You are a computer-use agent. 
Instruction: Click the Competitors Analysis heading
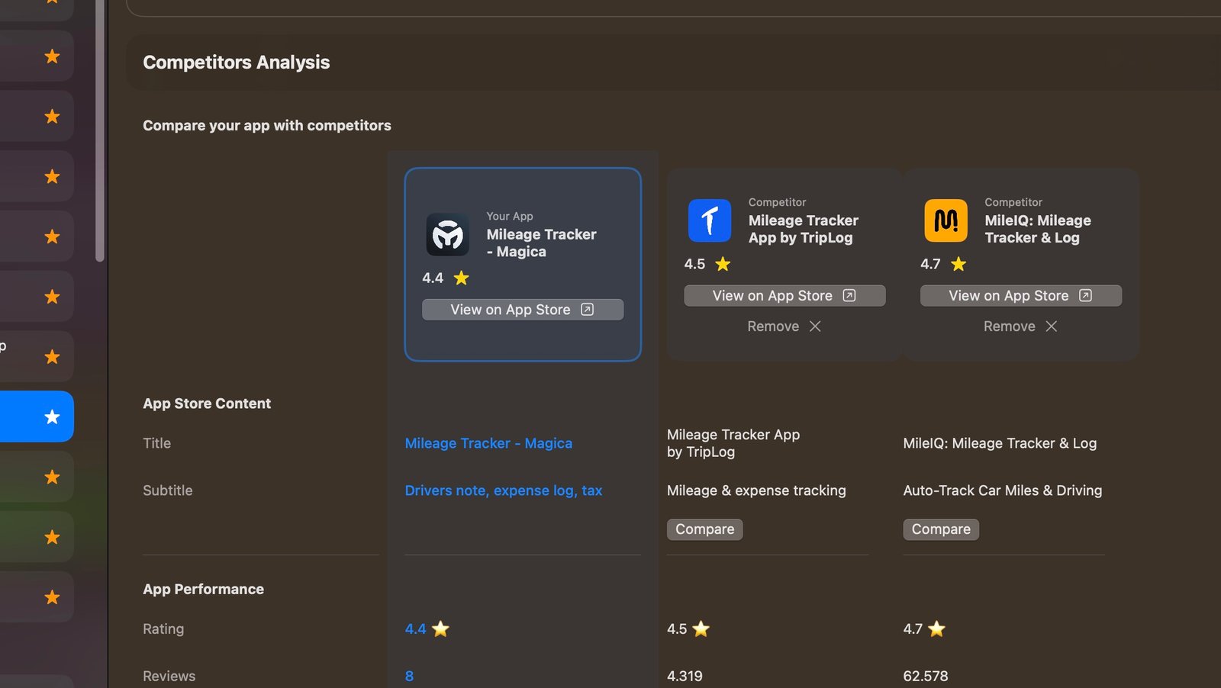pos(237,63)
